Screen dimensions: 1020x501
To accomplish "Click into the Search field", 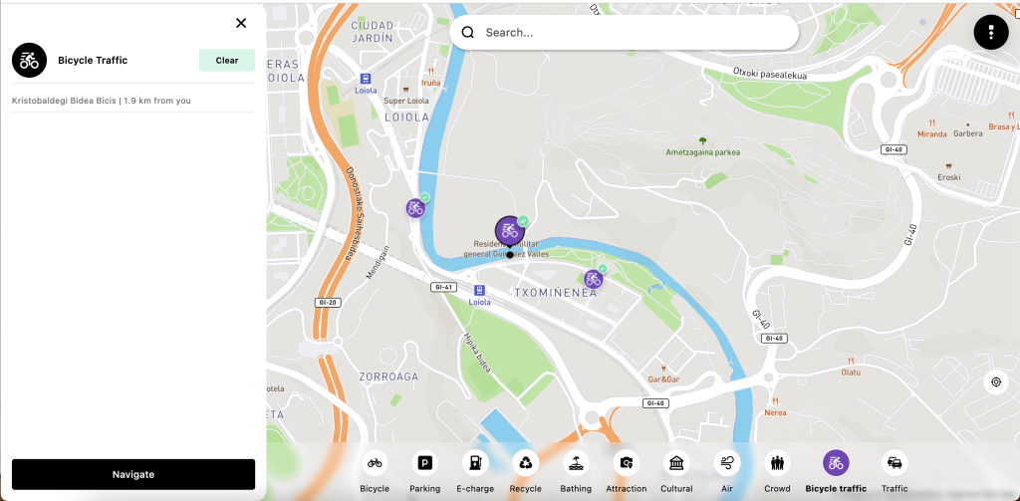I will pyautogui.click(x=624, y=33).
